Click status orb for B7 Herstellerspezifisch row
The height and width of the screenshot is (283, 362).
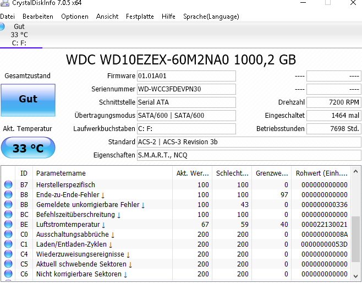pyautogui.click(x=8, y=184)
